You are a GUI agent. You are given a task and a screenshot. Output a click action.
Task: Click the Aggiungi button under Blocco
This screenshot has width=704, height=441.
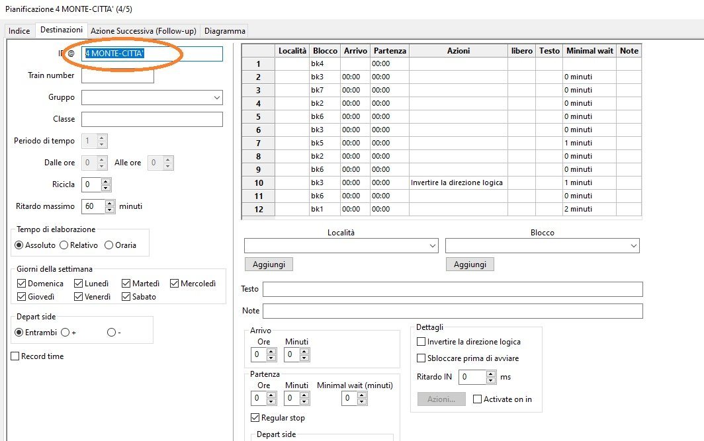pyautogui.click(x=470, y=264)
